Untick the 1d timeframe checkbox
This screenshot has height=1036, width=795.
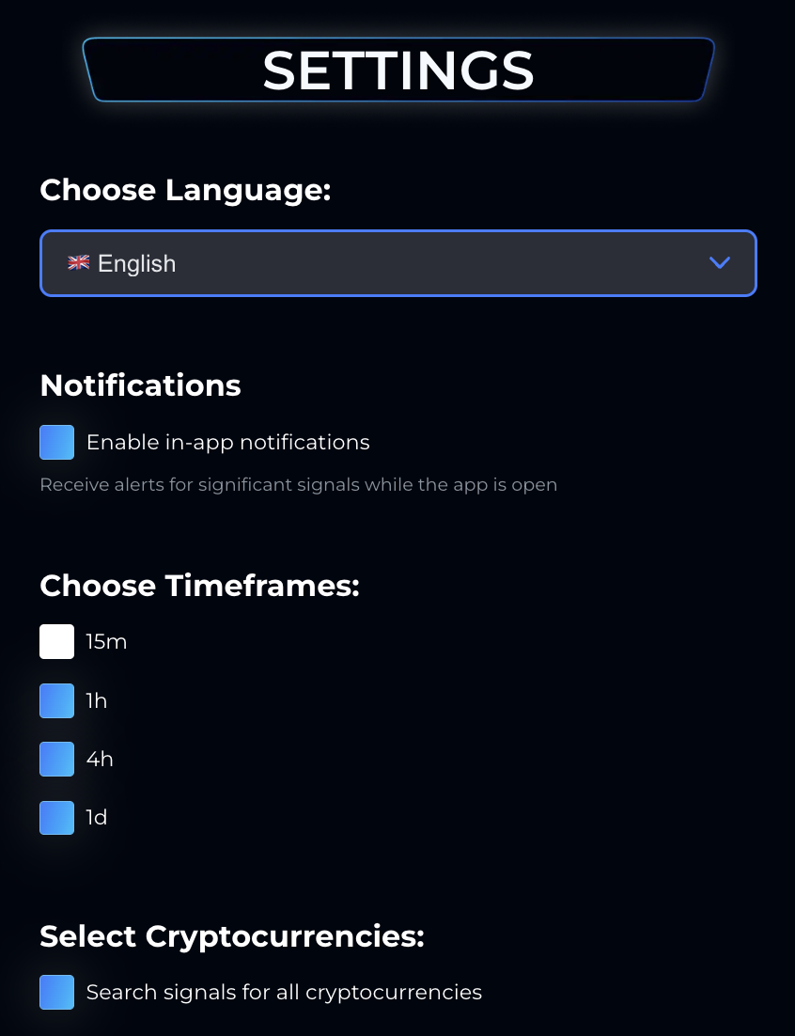[57, 817]
